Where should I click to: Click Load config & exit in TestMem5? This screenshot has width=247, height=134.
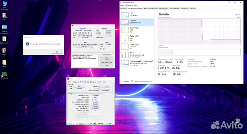(x=107, y=62)
